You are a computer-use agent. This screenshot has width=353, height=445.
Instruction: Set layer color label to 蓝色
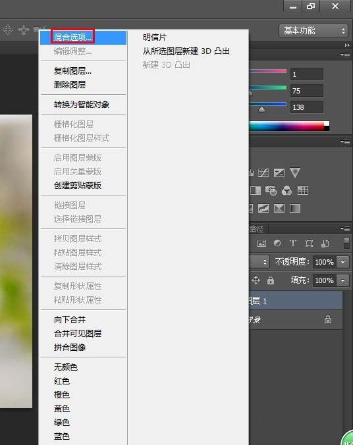coord(83,436)
